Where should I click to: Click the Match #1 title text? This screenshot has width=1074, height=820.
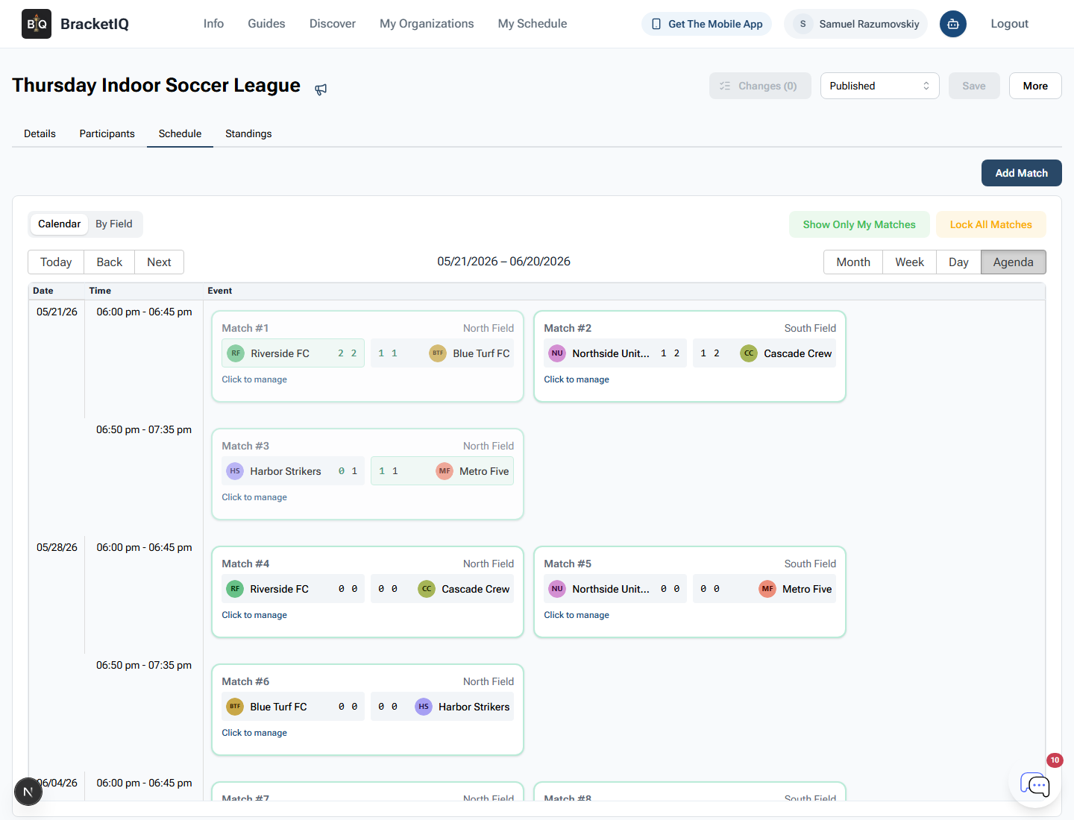(245, 328)
